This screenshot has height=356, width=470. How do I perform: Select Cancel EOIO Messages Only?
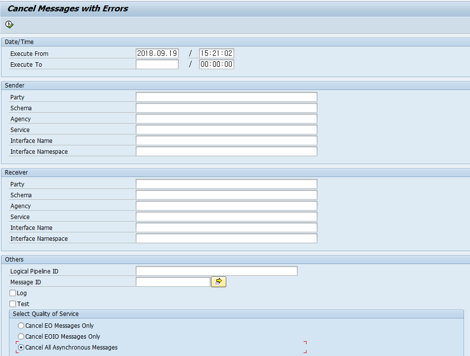point(21,336)
